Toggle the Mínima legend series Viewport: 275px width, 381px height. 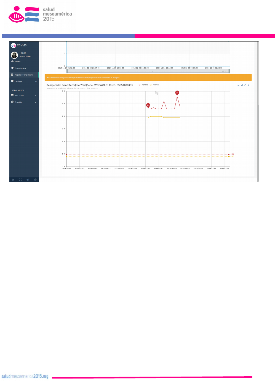(154, 85)
